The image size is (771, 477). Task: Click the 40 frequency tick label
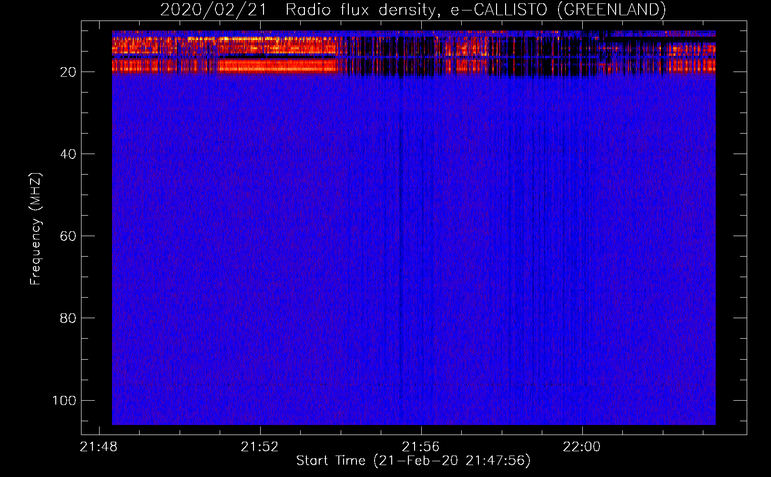point(68,154)
